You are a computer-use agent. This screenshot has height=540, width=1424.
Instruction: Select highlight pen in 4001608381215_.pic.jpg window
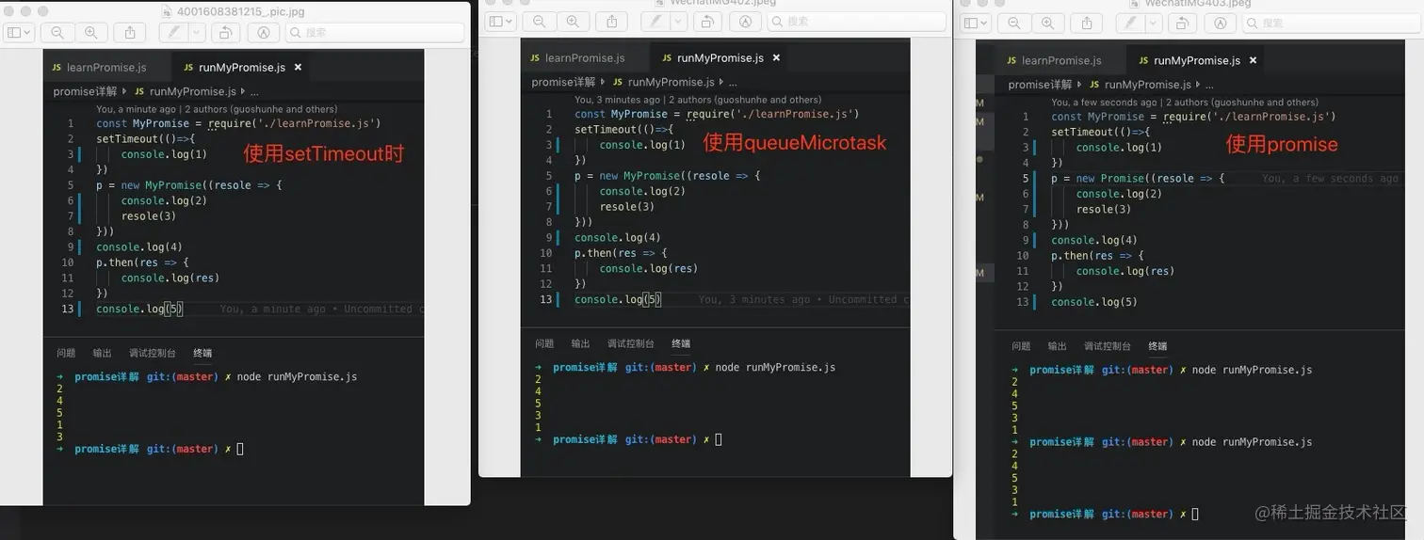coord(173,32)
